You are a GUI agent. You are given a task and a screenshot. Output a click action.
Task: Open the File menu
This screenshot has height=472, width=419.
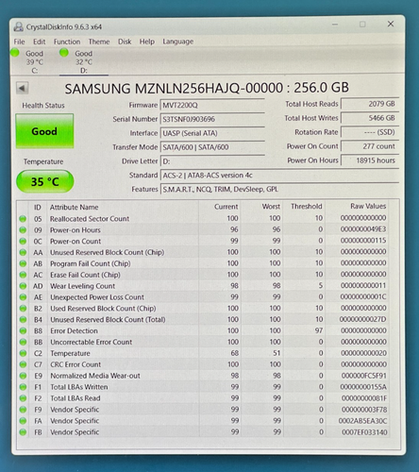click(19, 42)
